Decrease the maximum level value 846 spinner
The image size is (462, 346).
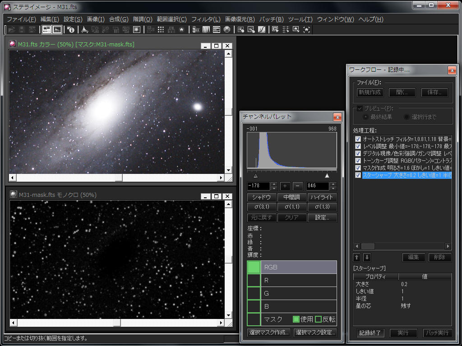(x=333, y=188)
